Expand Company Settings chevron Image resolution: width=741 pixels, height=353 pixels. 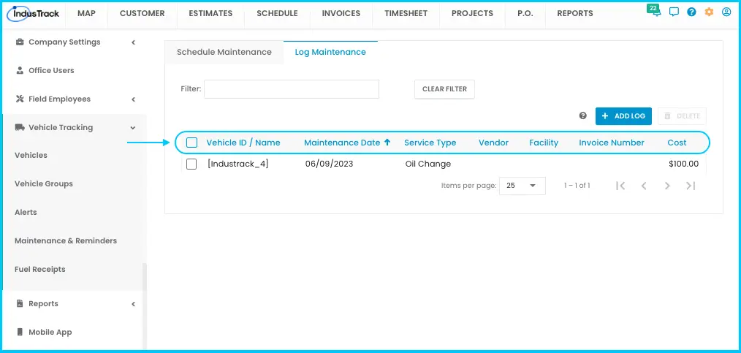click(133, 42)
